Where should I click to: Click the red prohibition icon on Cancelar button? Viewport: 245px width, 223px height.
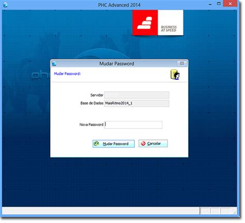143,144
